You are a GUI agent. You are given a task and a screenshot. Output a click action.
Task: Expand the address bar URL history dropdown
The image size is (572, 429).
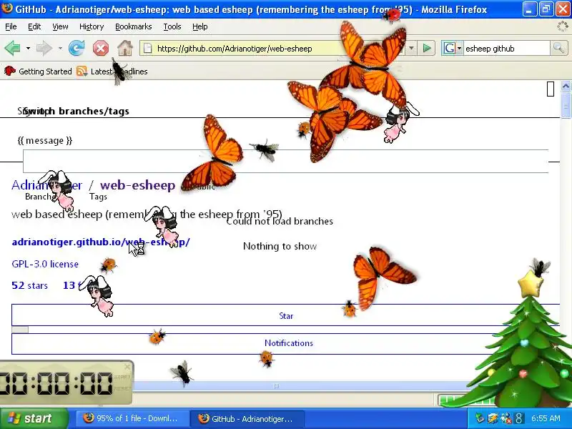click(412, 48)
